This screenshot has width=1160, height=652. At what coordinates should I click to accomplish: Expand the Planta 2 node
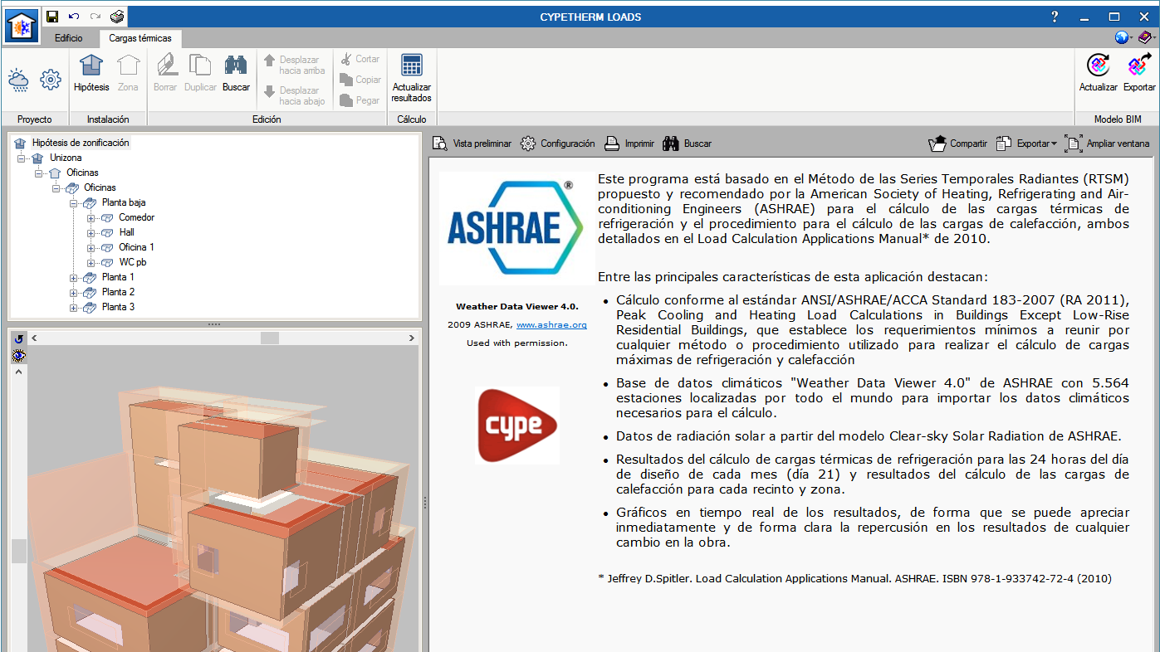click(74, 292)
